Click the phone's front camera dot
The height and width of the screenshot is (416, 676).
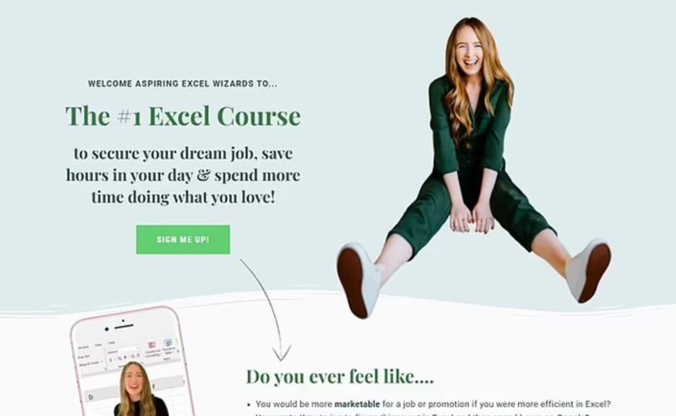click(x=106, y=329)
